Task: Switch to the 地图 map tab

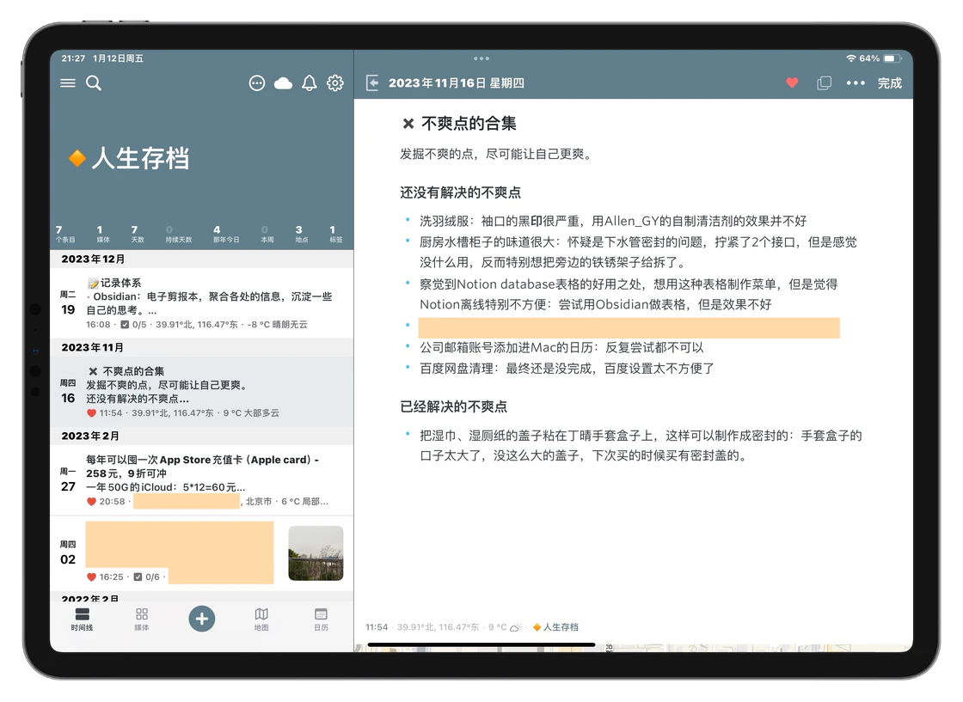Action: coord(261,620)
